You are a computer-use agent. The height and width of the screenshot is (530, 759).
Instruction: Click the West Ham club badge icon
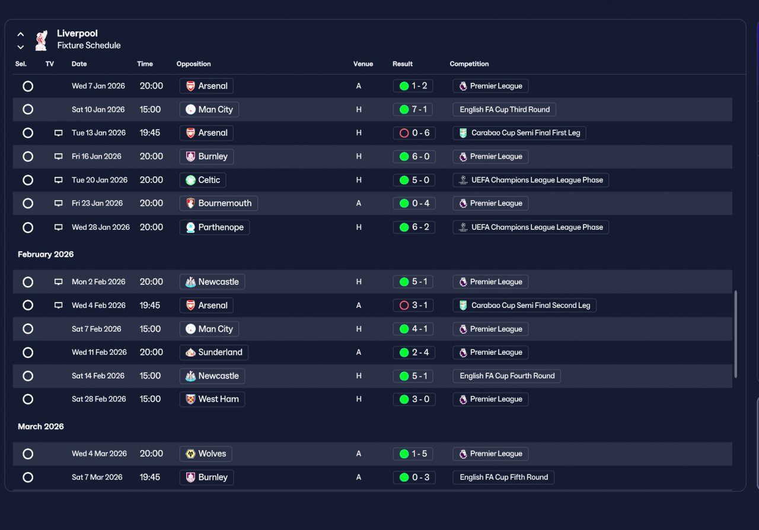(x=190, y=399)
